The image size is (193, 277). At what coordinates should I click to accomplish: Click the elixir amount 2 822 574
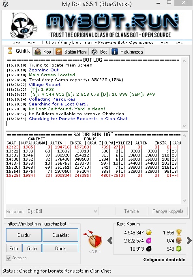(x=134, y=240)
